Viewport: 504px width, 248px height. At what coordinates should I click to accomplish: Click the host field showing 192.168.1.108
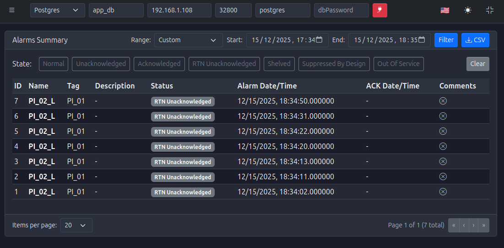coord(179,10)
